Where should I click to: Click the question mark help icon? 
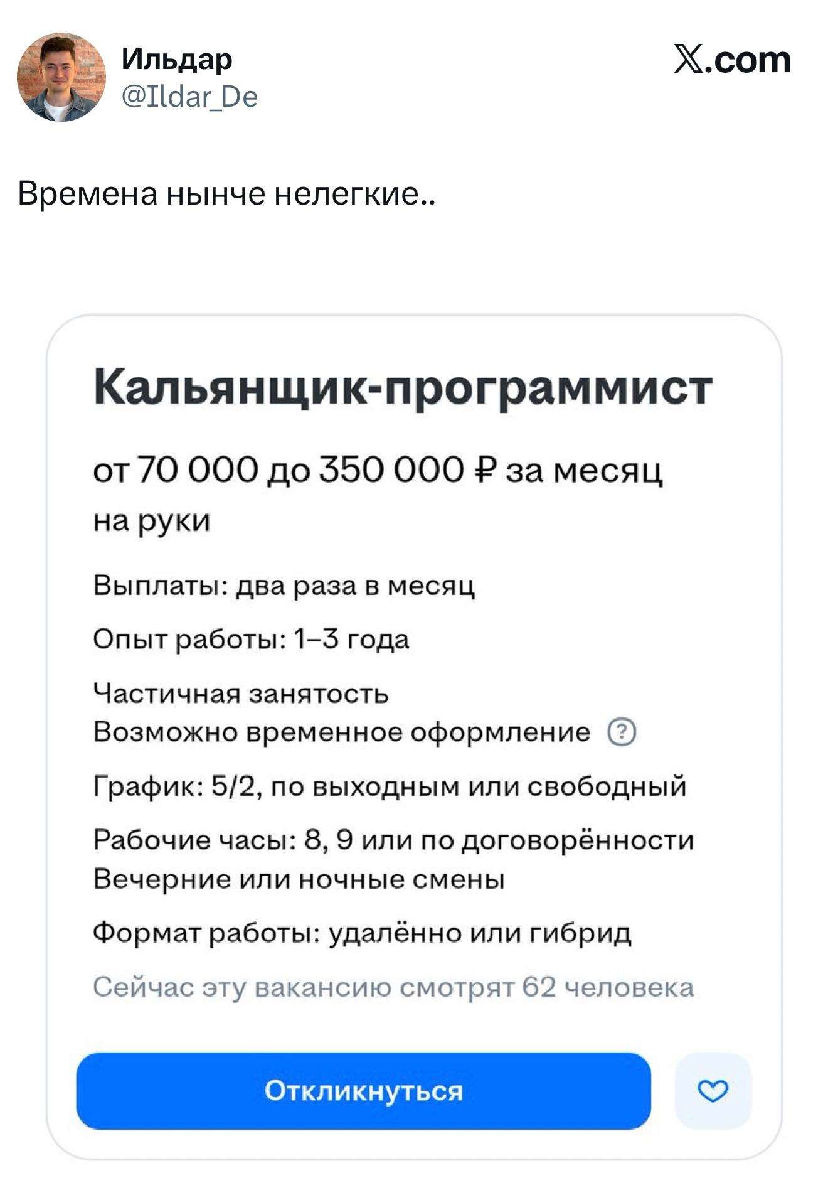622,732
